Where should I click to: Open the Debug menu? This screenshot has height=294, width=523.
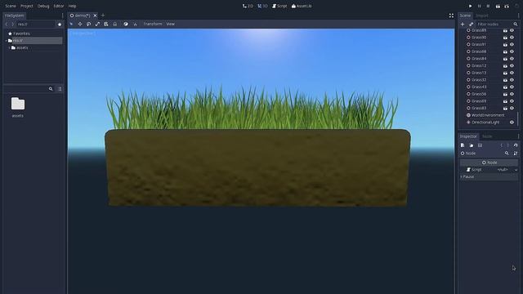43,6
